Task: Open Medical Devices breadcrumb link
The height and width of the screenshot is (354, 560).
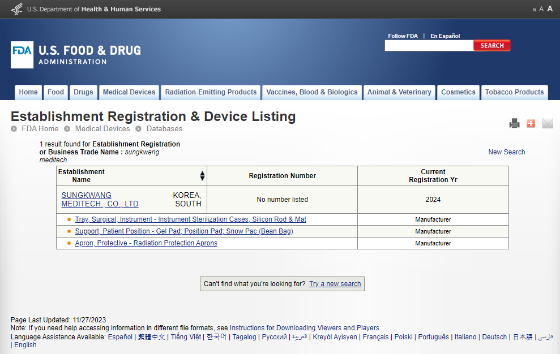Action: point(102,128)
